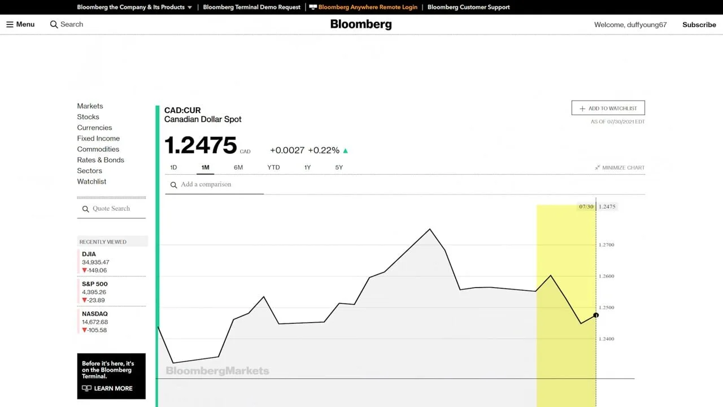Switch chart to 5Y range
The width and height of the screenshot is (723, 407).
(339, 167)
